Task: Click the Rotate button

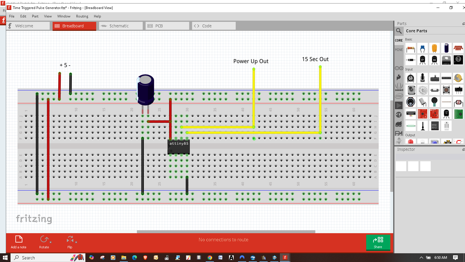Action: point(44,242)
